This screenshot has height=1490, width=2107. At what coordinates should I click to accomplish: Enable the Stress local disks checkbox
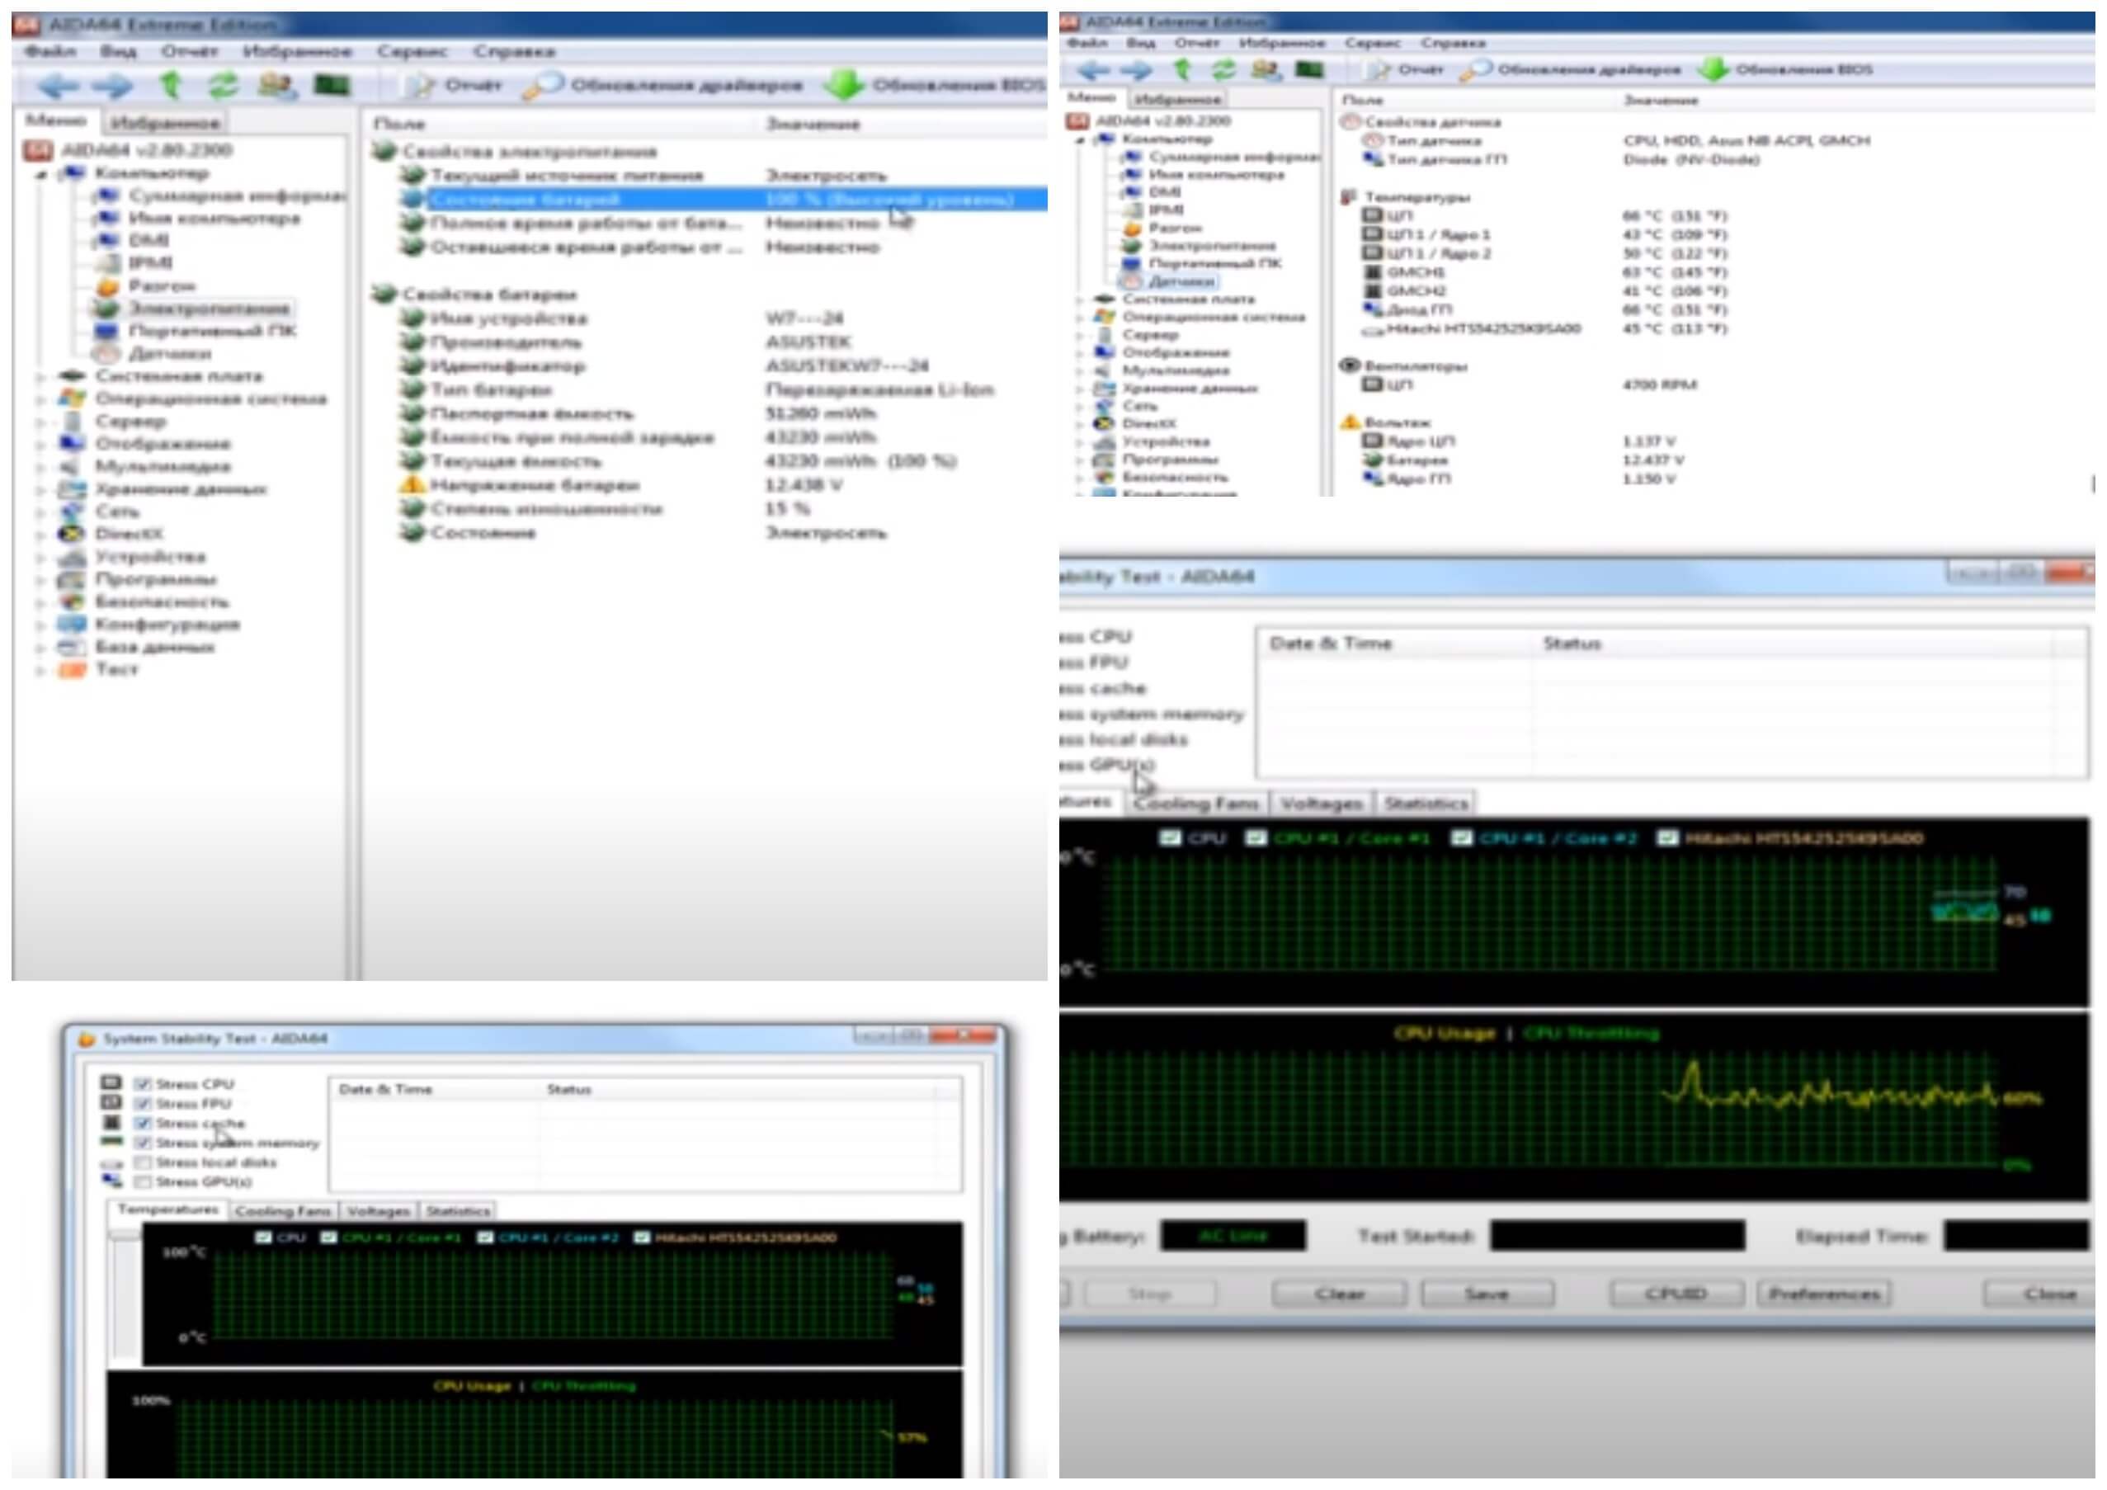142,1162
